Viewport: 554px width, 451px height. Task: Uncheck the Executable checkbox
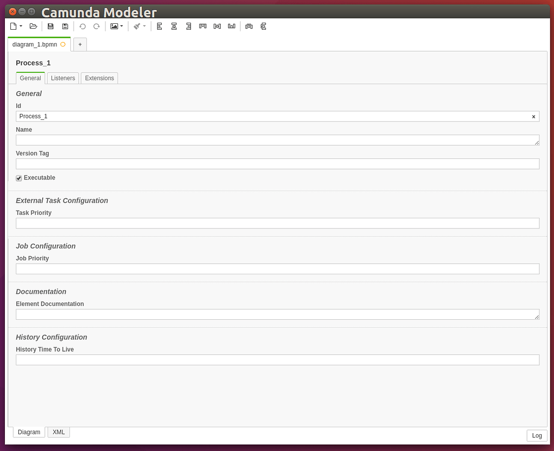[19, 178]
